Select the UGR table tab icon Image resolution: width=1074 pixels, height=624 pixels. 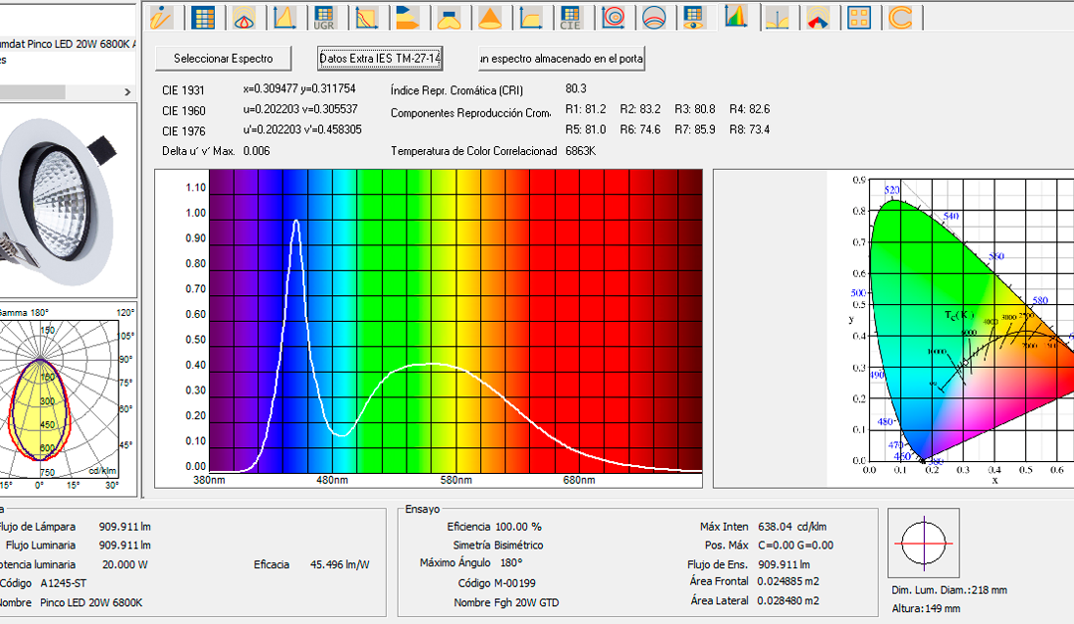coord(324,17)
